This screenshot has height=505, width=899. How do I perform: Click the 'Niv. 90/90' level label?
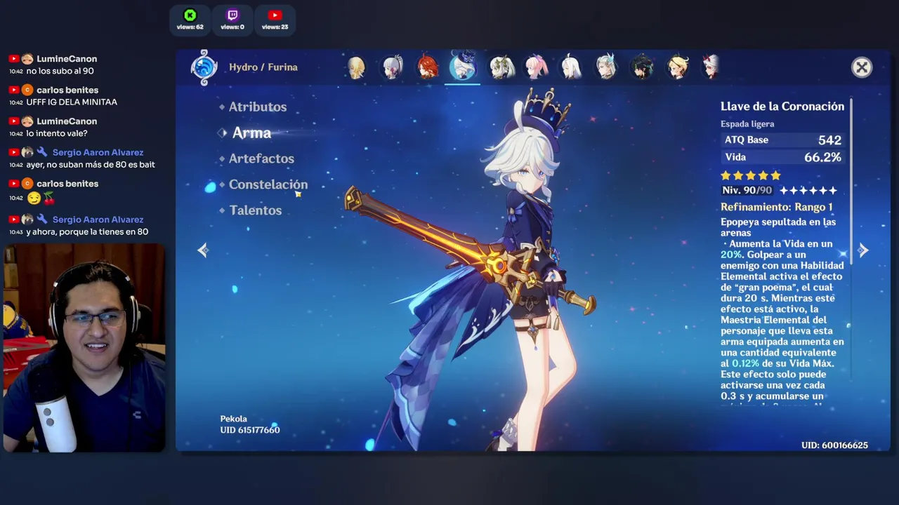[x=747, y=190]
